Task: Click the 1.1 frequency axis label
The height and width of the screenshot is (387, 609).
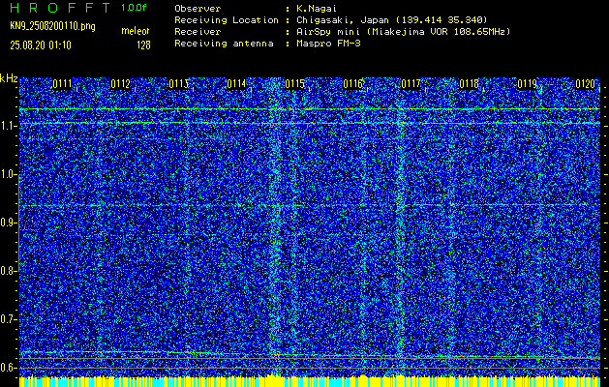Action: (x=7, y=126)
